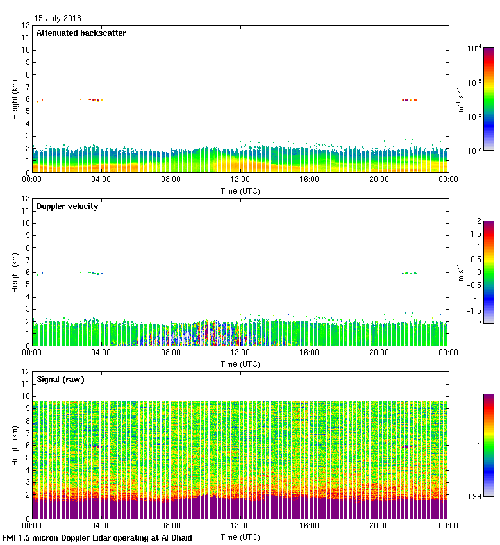Click the Doppler velocity color scale bar
Viewport: 500px width, 545px height.
pos(471,272)
